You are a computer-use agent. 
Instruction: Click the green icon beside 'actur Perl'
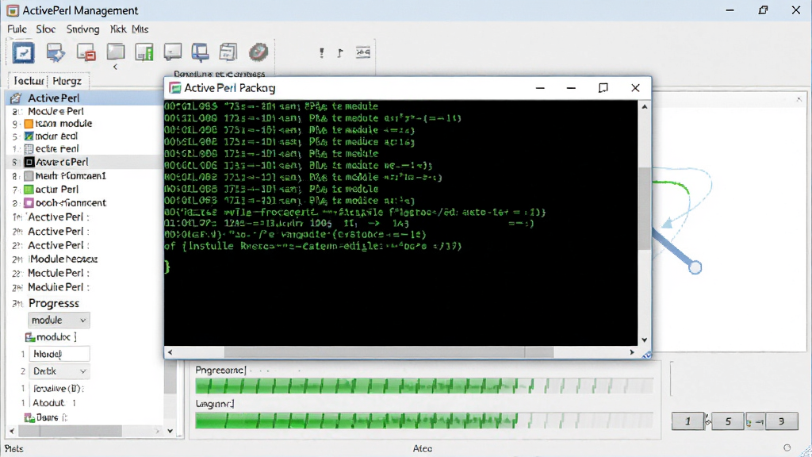point(29,190)
